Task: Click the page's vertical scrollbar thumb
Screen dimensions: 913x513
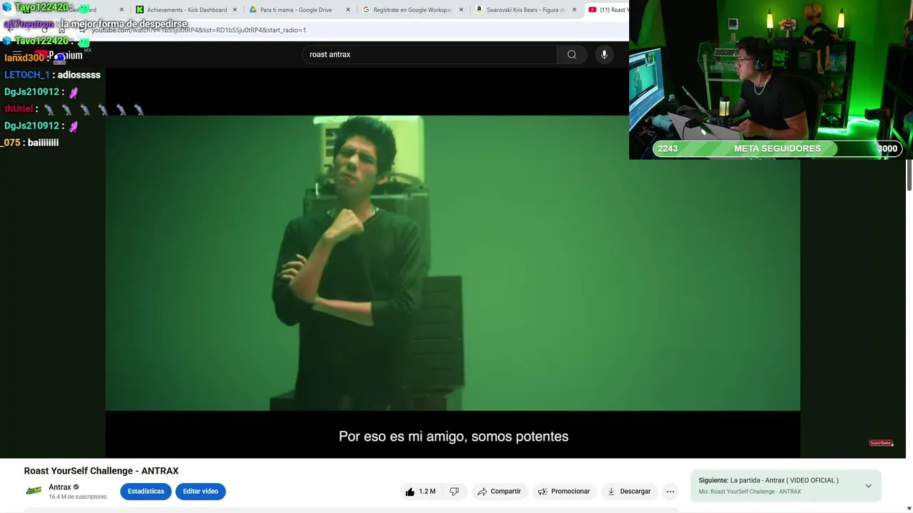Action: pos(909,175)
